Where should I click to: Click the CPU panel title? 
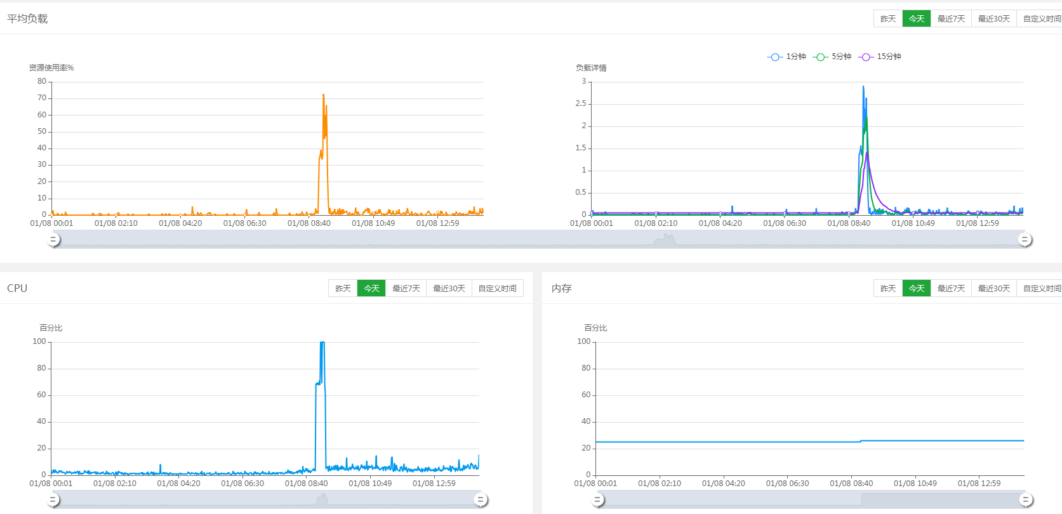click(17, 288)
